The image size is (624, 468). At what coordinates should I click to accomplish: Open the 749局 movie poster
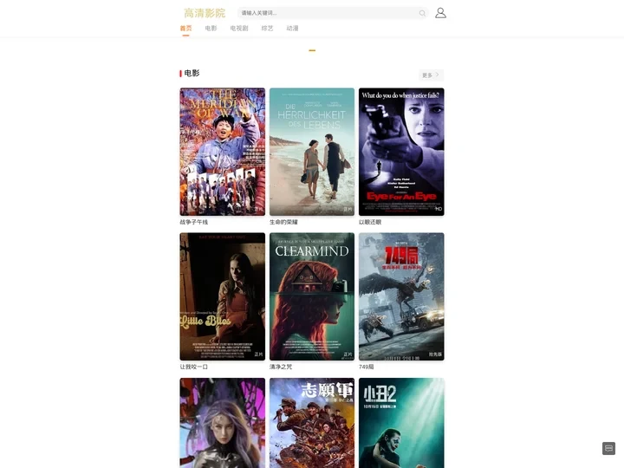click(x=401, y=297)
